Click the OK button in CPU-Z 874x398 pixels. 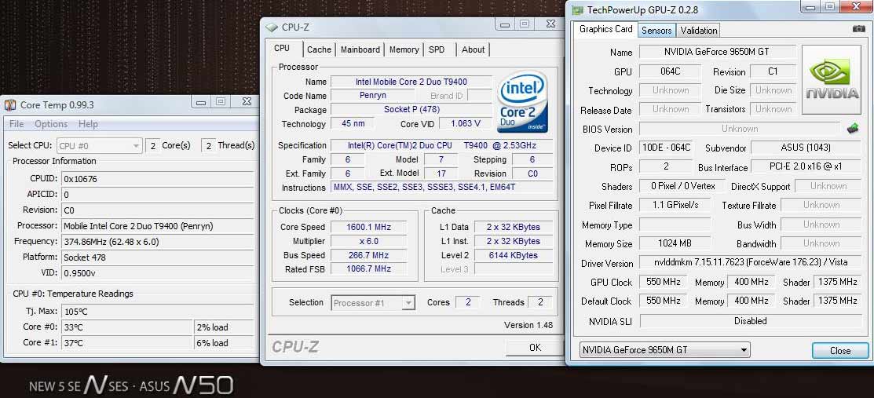coord(535,348)
